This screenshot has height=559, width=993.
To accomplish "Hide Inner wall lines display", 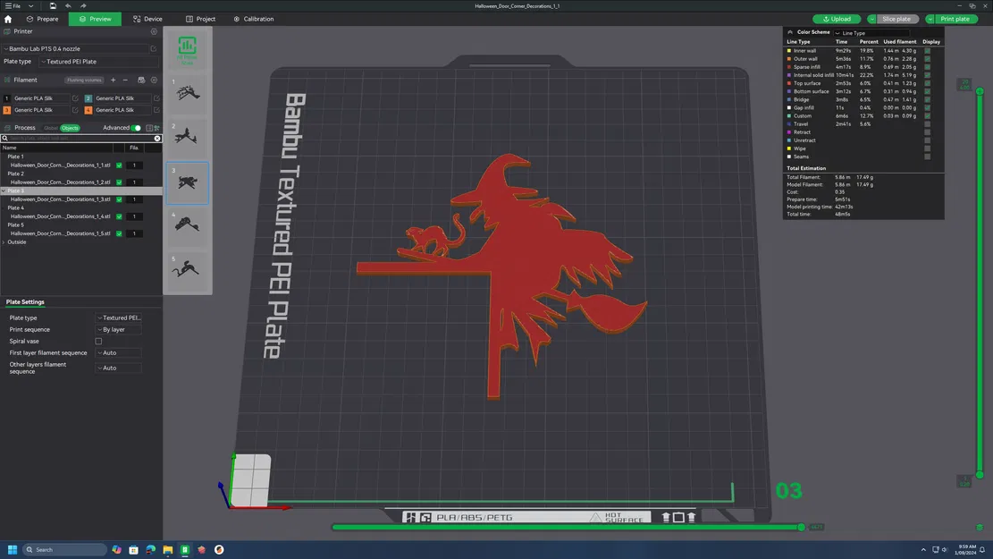I will [927, 51].
